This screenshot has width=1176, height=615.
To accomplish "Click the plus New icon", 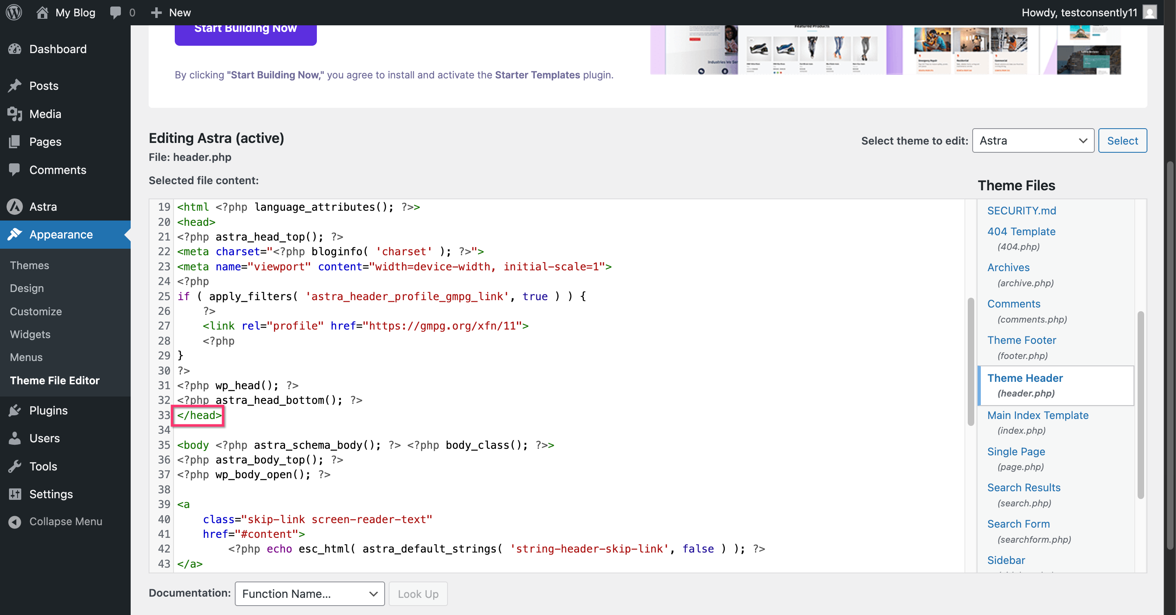I will [x=156, y=12].
